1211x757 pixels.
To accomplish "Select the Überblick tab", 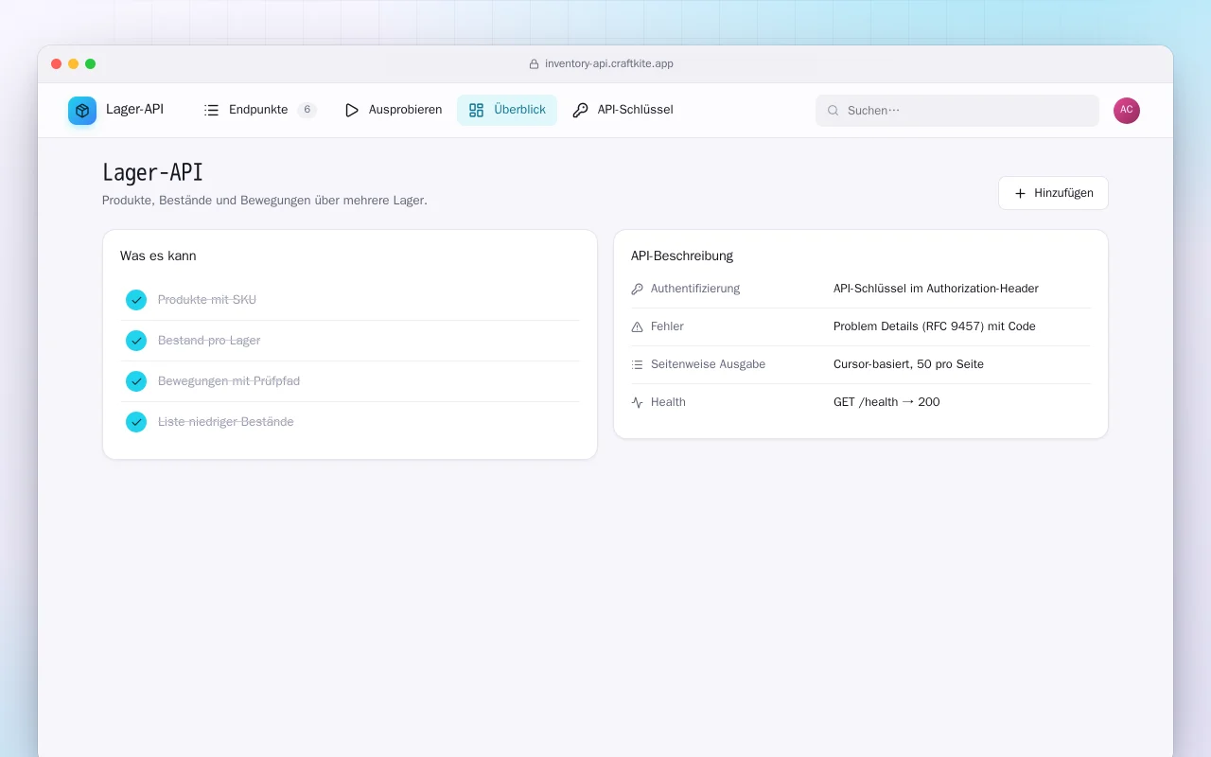I will pyautogui.click(x=507, y=110).
